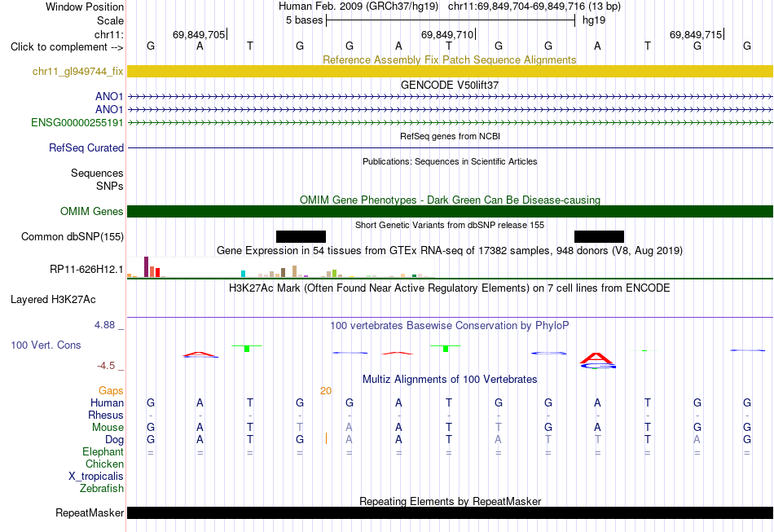The width and height of the screenshot is (774, 532).
Task: Select the Chicken species label
Action: (104, 464)
